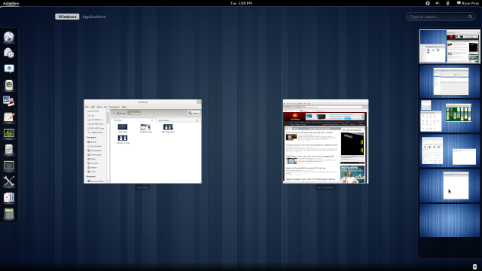Image resolution: width=482 pixels, height=271 pixels.
Task: Launch the playing cards solitaire icon
Action: [9, 197]
